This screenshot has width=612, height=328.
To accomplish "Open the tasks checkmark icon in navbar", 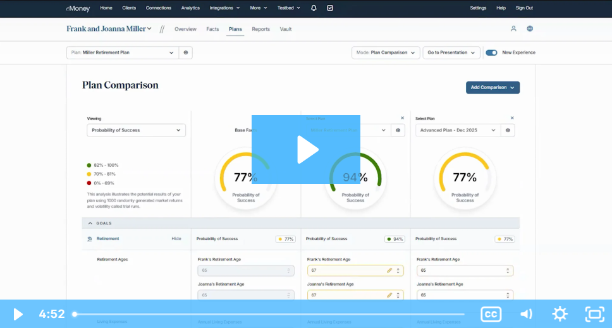I will click(x=330, y=8).
